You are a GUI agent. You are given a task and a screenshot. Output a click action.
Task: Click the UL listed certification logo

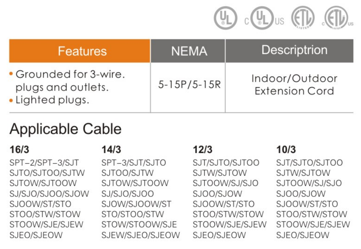(225, 18)
